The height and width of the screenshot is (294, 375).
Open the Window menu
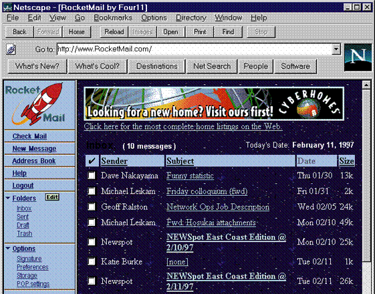coord(229,18)
